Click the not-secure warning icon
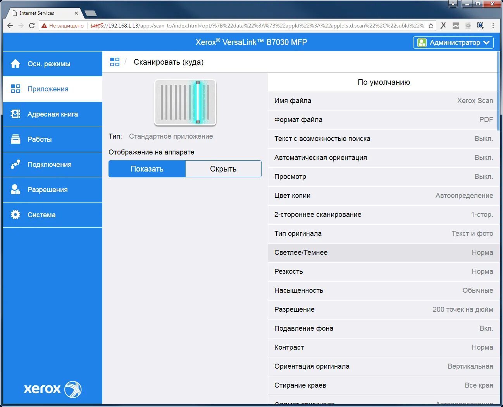 pyautogui.click(x=44, y=26)
